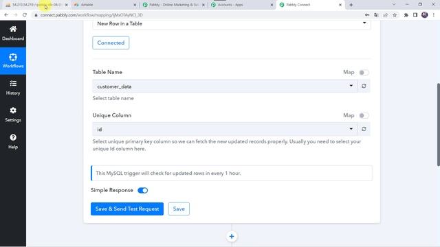Close the Accounts - Apps tab
Screen dimensions: 440x247
point(272,5)
